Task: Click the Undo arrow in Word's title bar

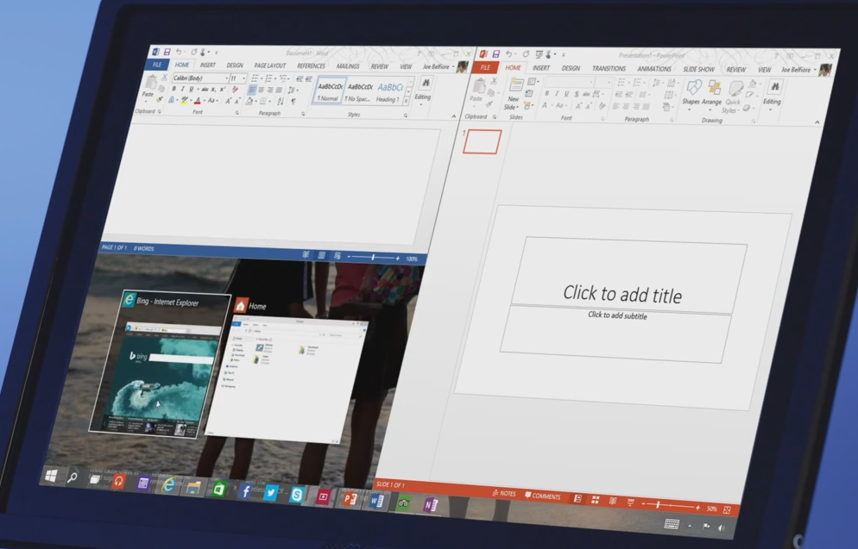Action: point(179,52)
